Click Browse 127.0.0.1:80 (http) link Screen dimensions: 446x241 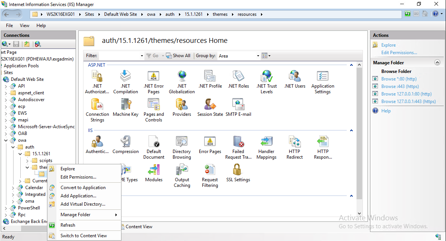point(407,94)
